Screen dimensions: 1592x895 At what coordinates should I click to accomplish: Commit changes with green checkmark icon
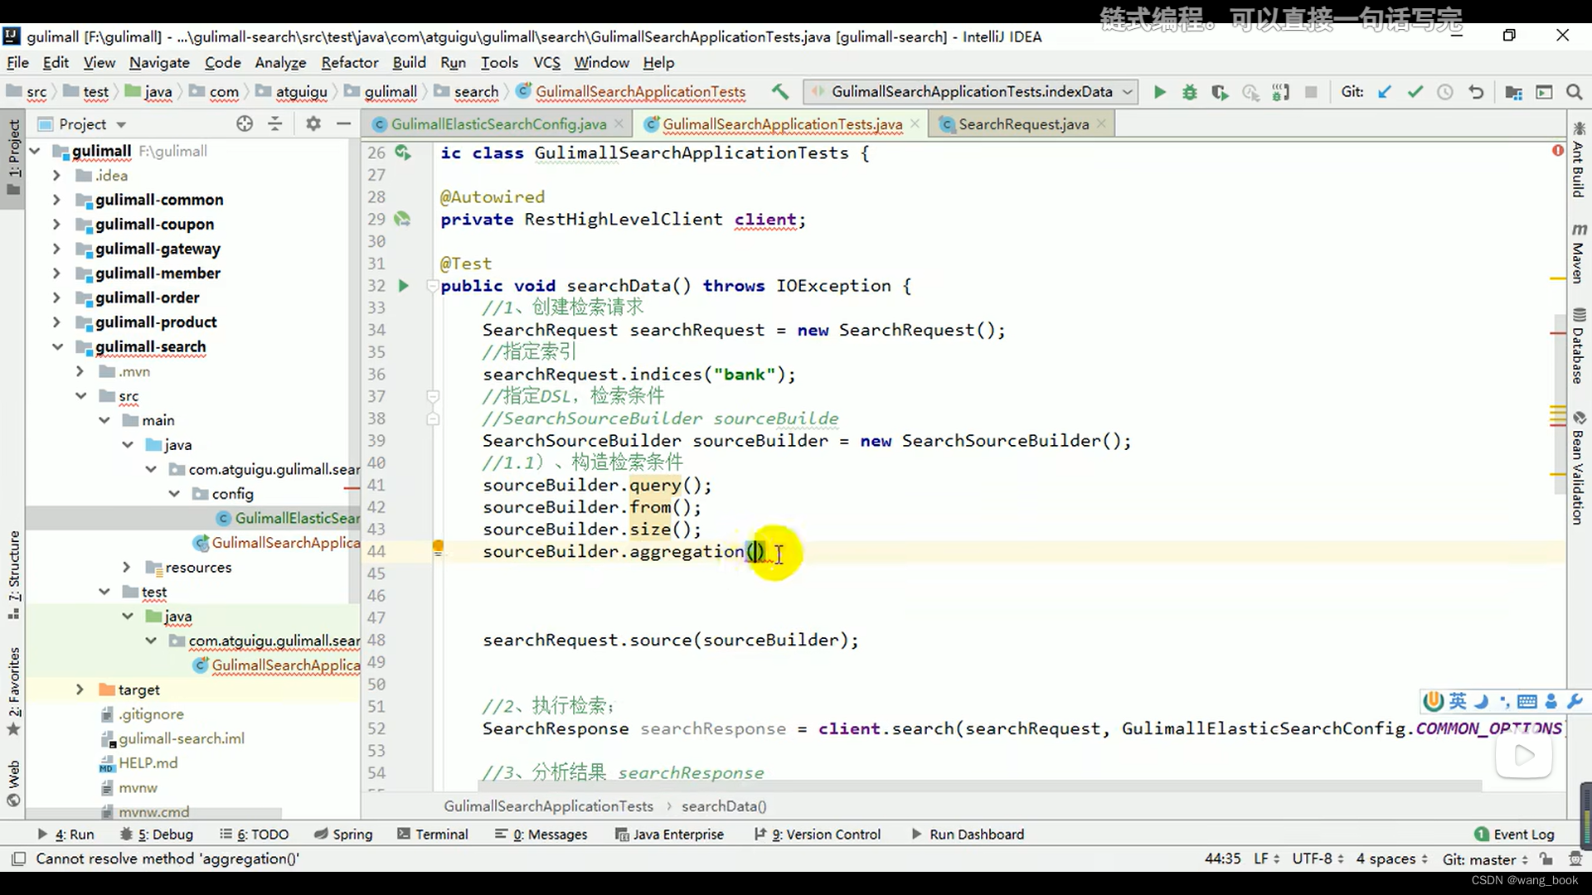click(1415, 92)
